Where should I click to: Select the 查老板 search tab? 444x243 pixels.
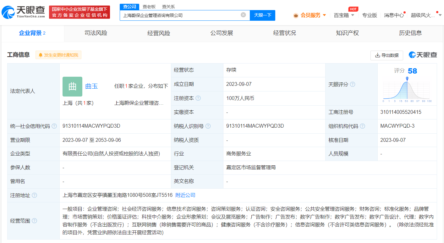tap(149, 6)
